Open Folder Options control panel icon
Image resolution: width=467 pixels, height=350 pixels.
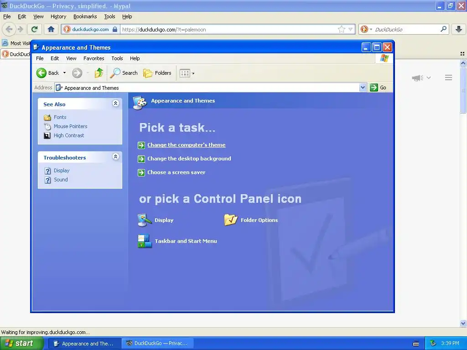[x=251, y=220]
